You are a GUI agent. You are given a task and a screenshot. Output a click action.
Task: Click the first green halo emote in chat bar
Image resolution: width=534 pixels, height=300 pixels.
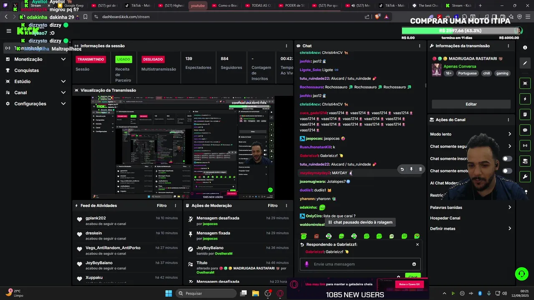304,236
